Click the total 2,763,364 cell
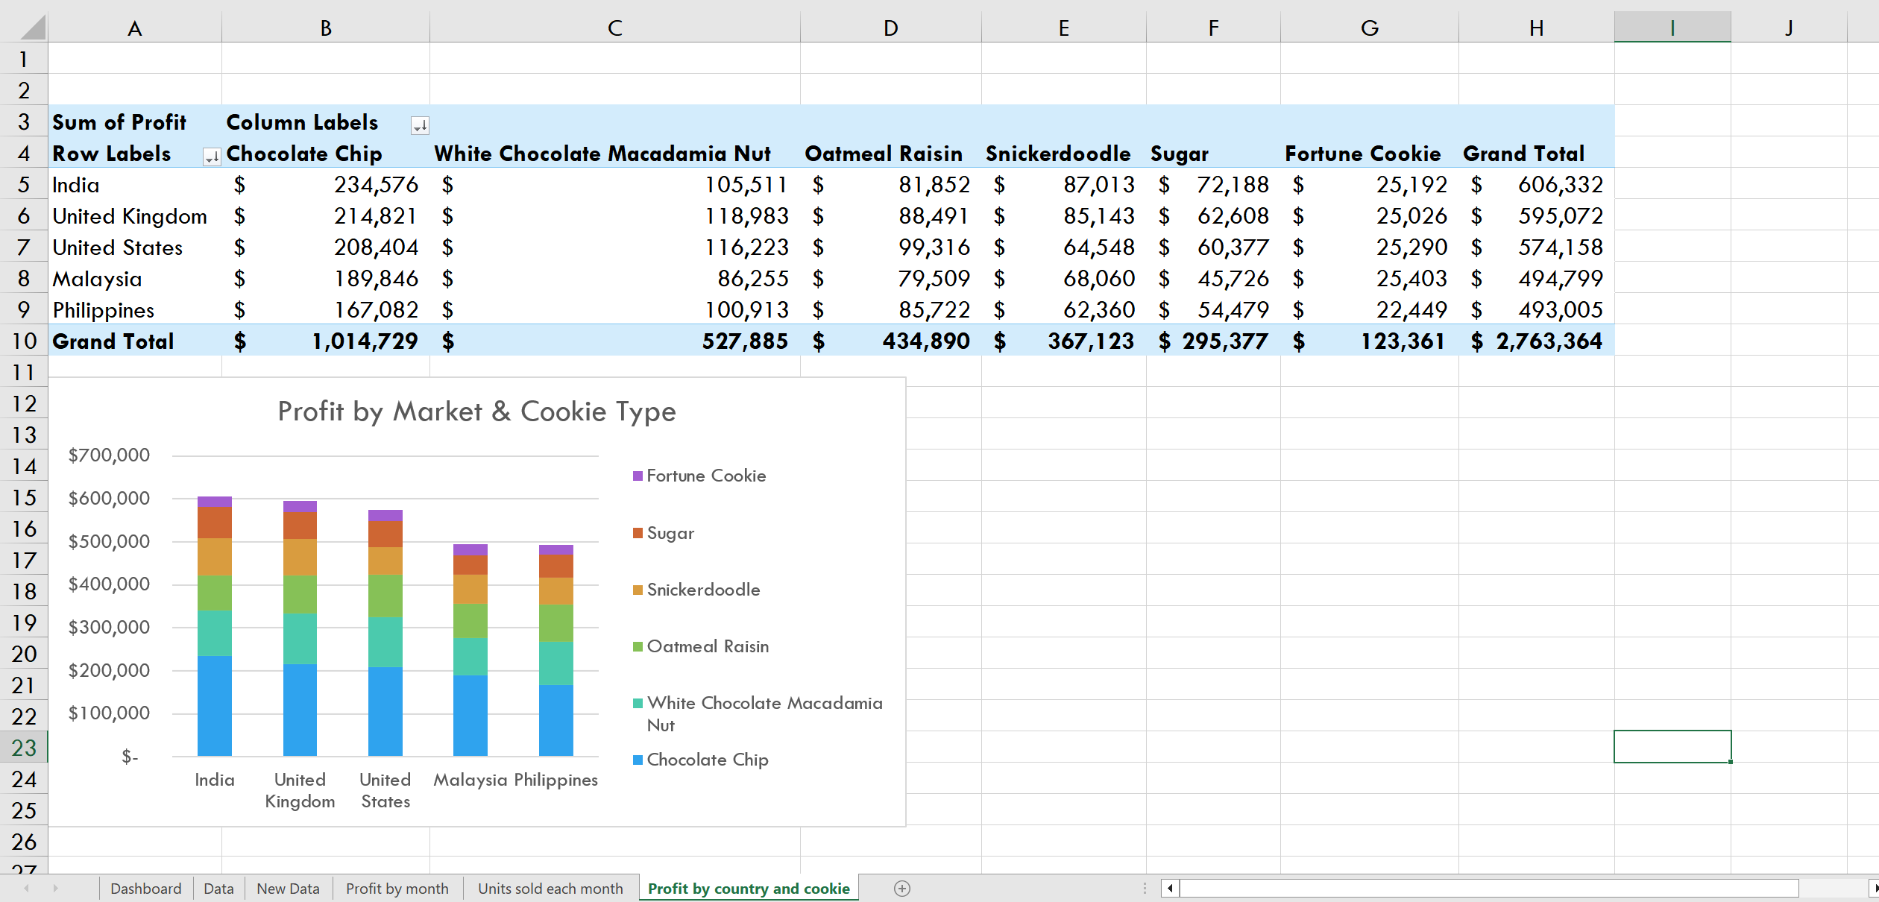The width and height of the screenshot is (1879, 902). pyautogui.click(x=1536, y=341)
